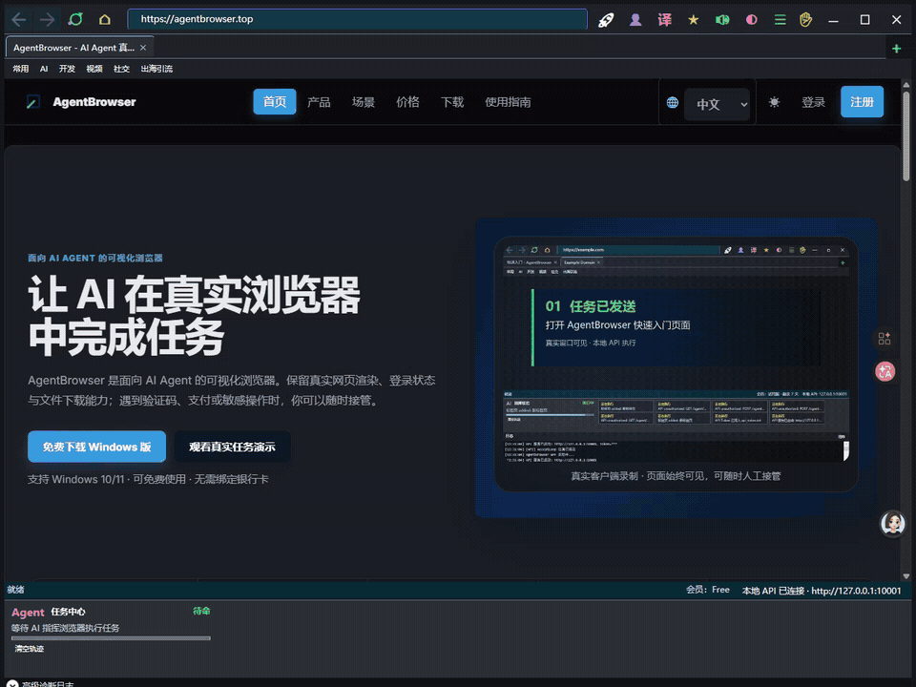Click 观看真实任务演示 button
Viewport: 916px width, 687px height.
[x=232, y=447]
